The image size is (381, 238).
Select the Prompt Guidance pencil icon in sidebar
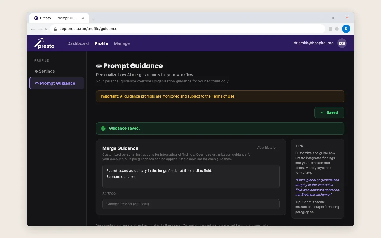37,83
